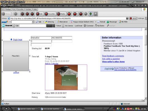Open the address bar dropdown arrow
The width and height of the screenshot is (148, 111).
[x=127, y=18]
